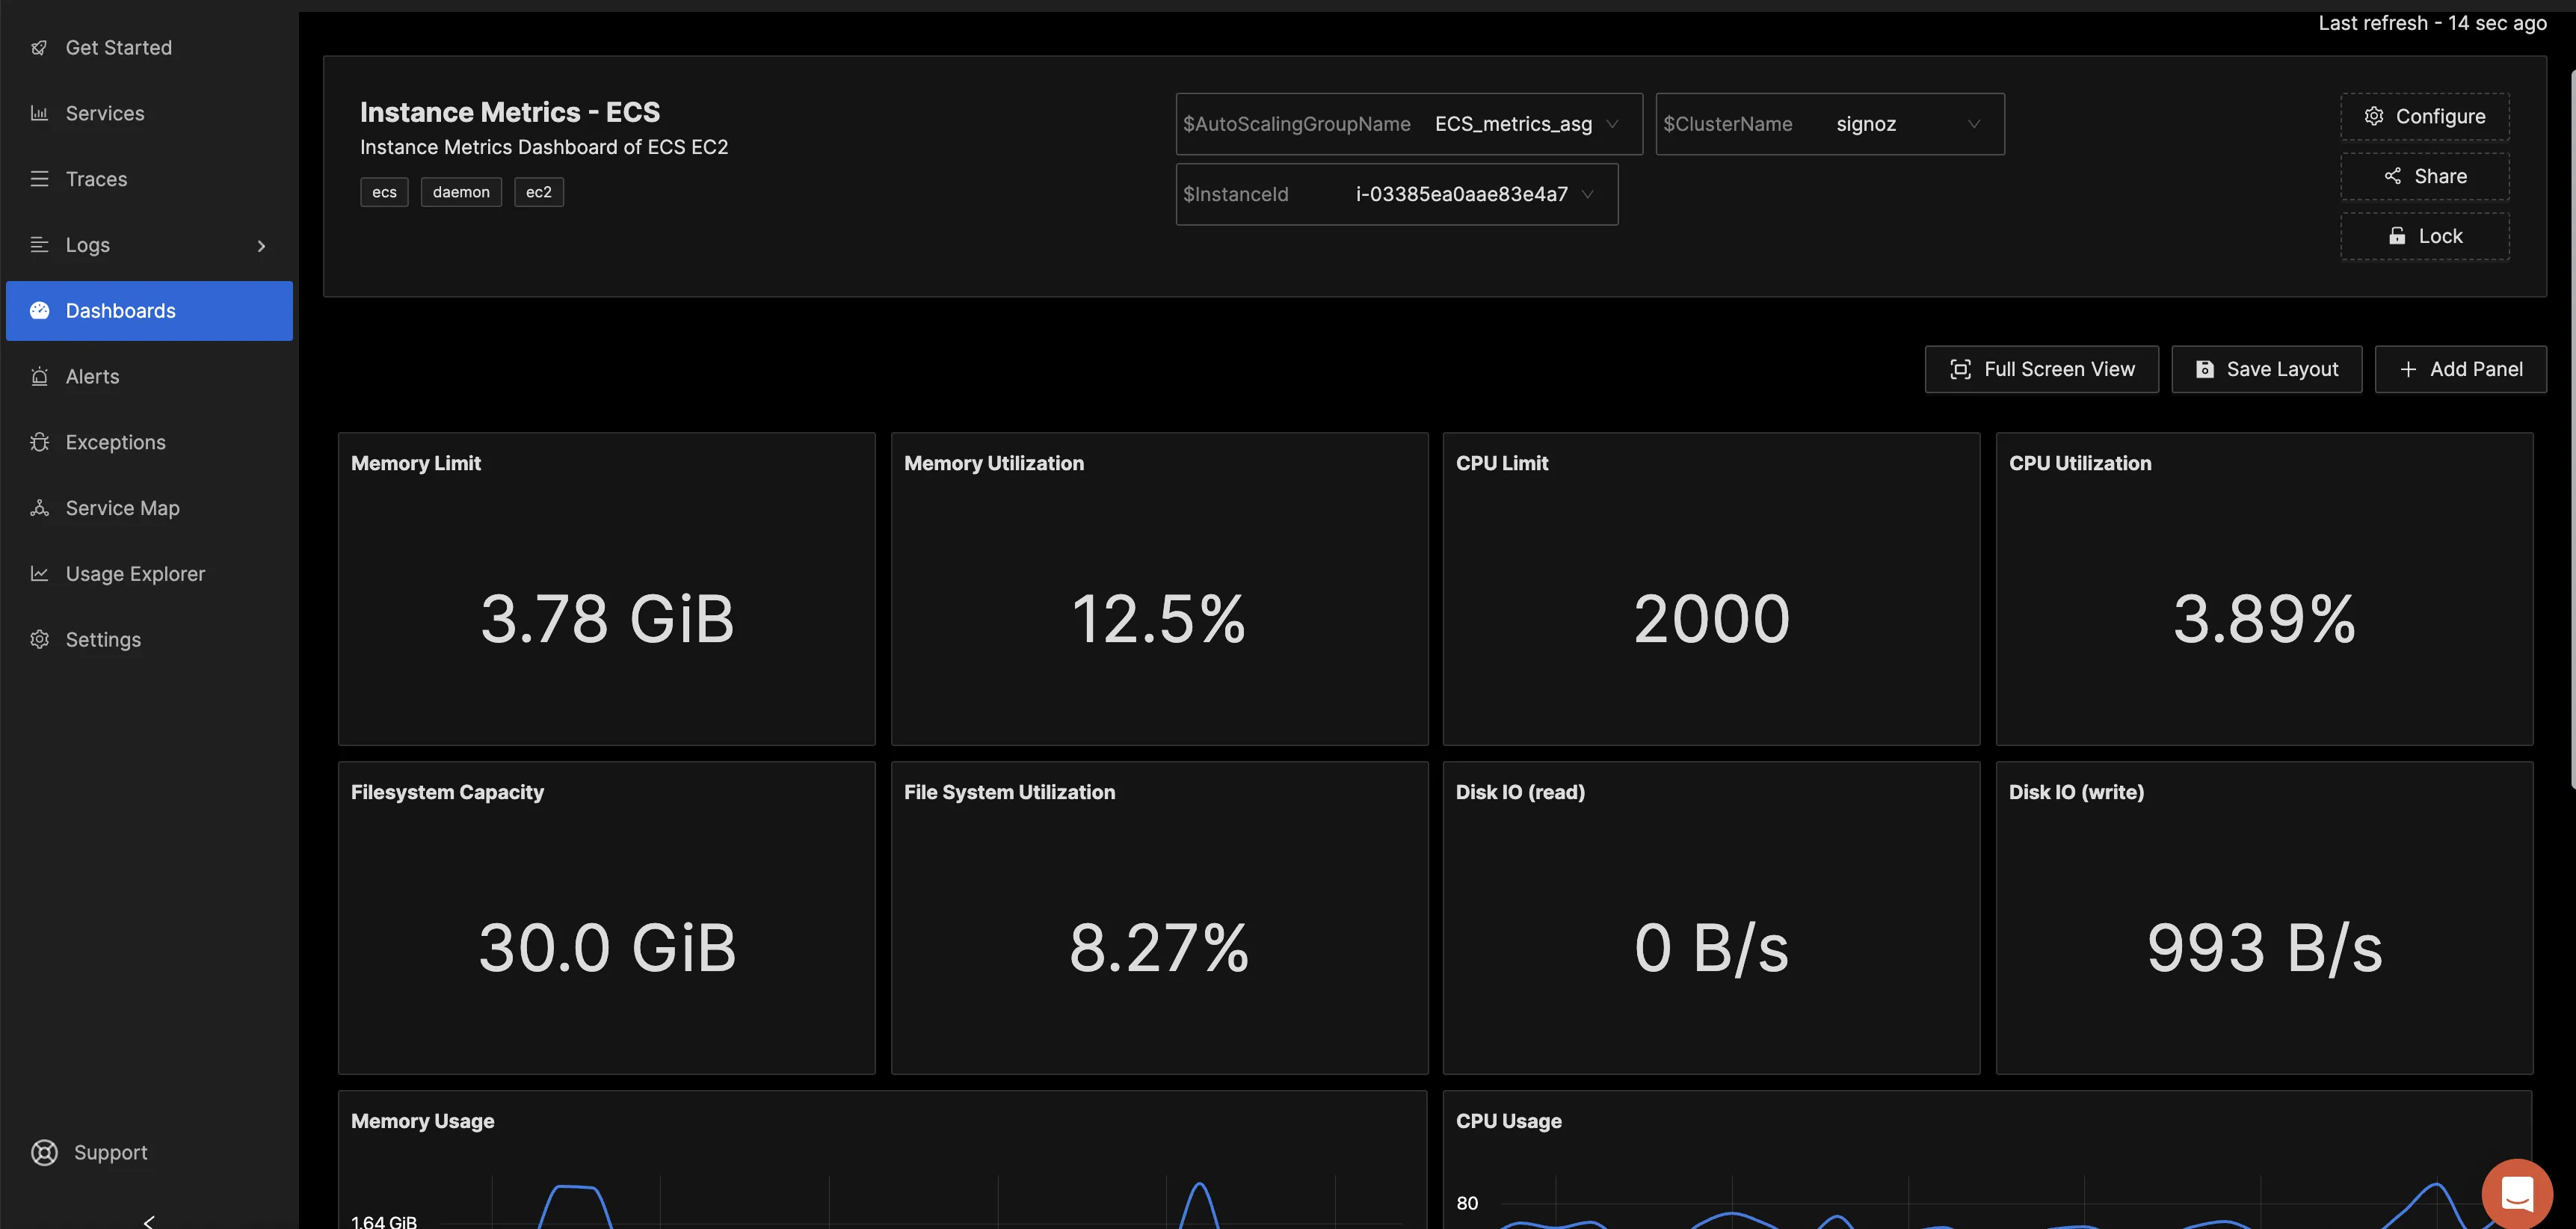Click the Configure gear icon

2373,117
